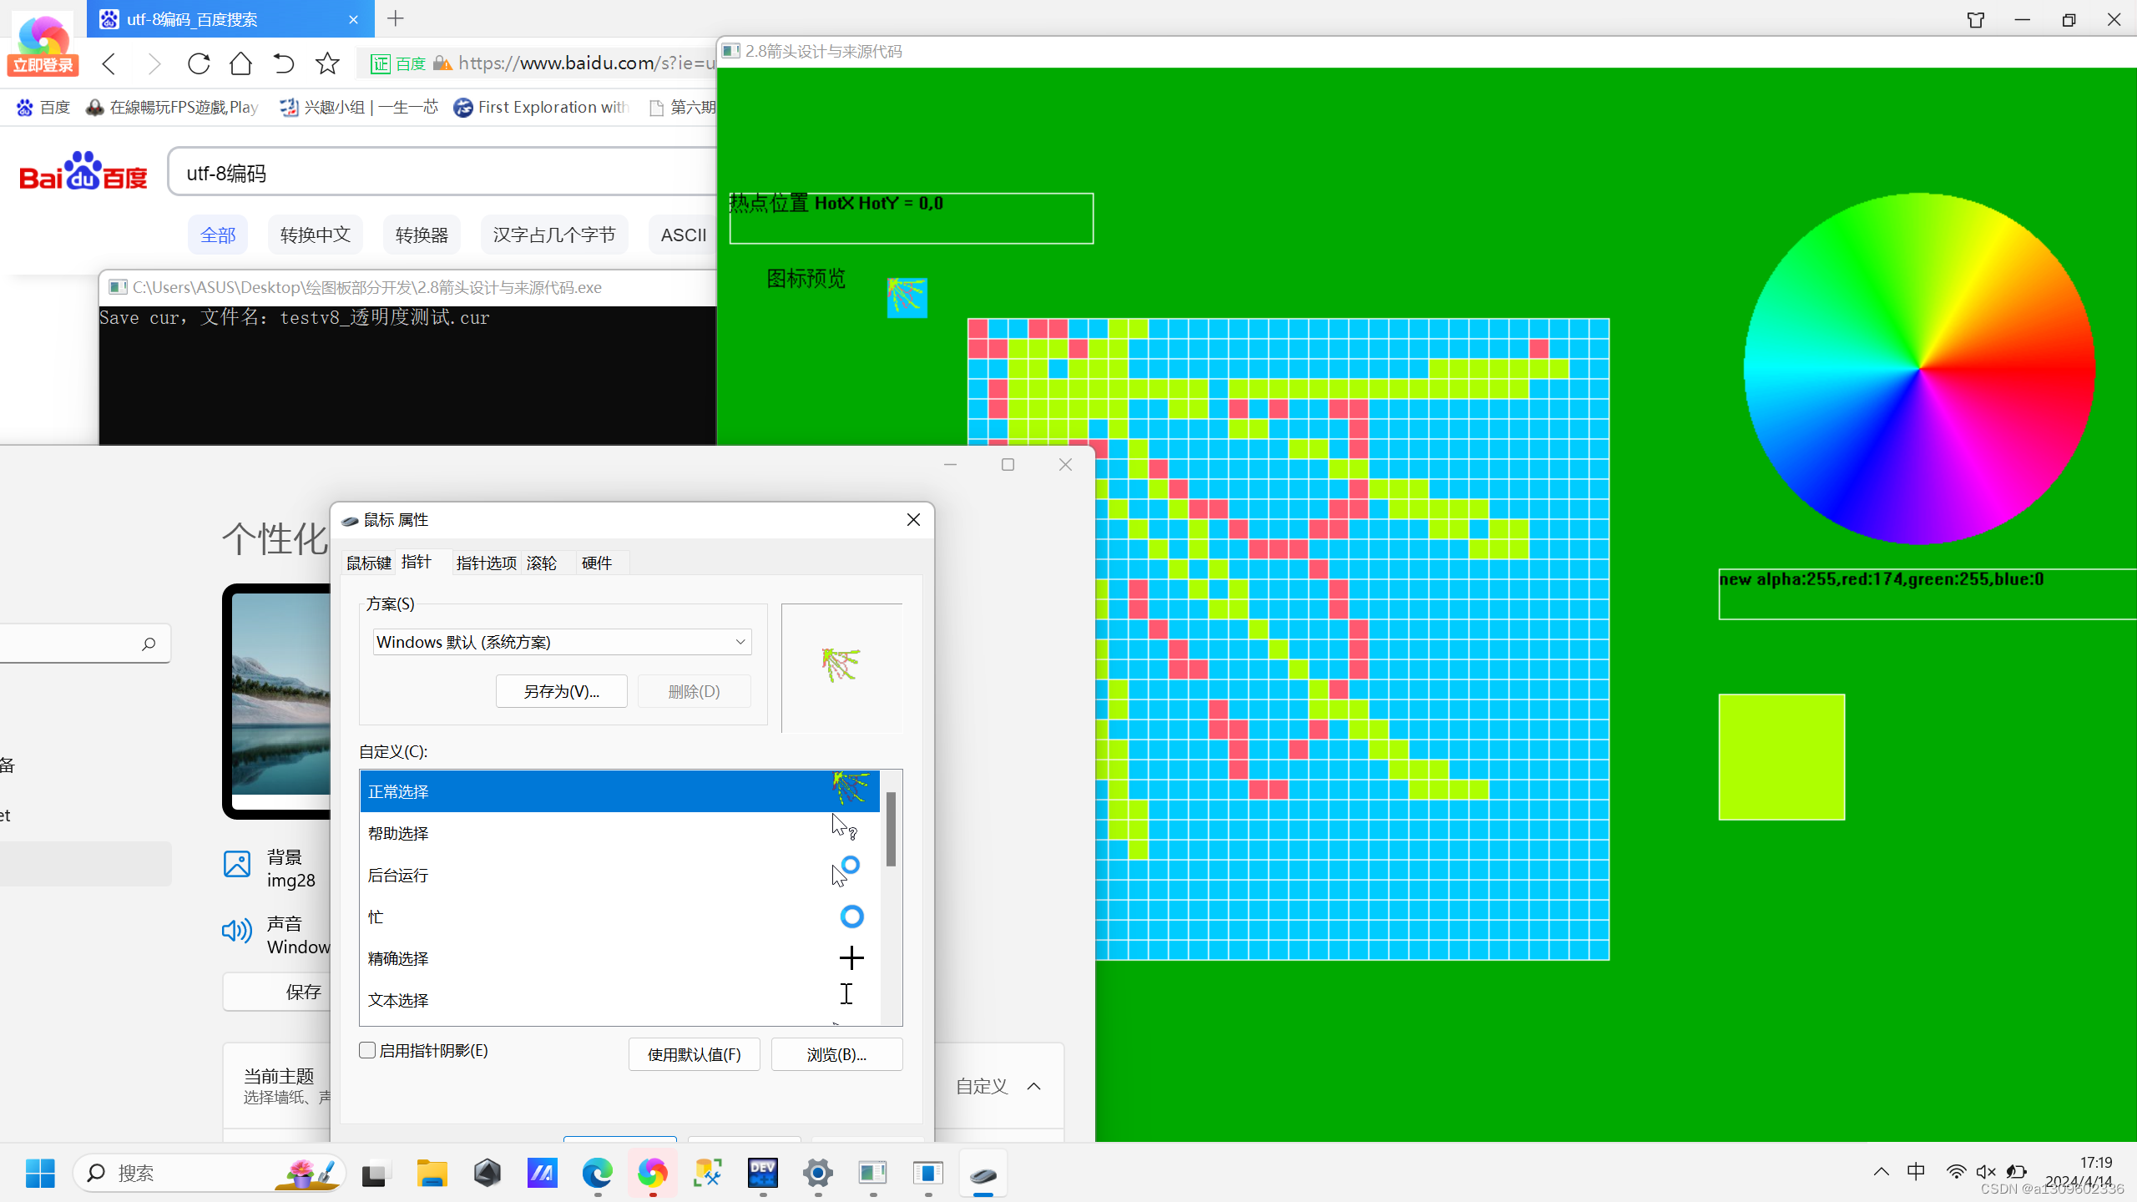The height and width of the screenshot is (1202, 2137).
Task: Click the 浏览(B)... button
Action: pyautogui.click(x=836, y=1054)
